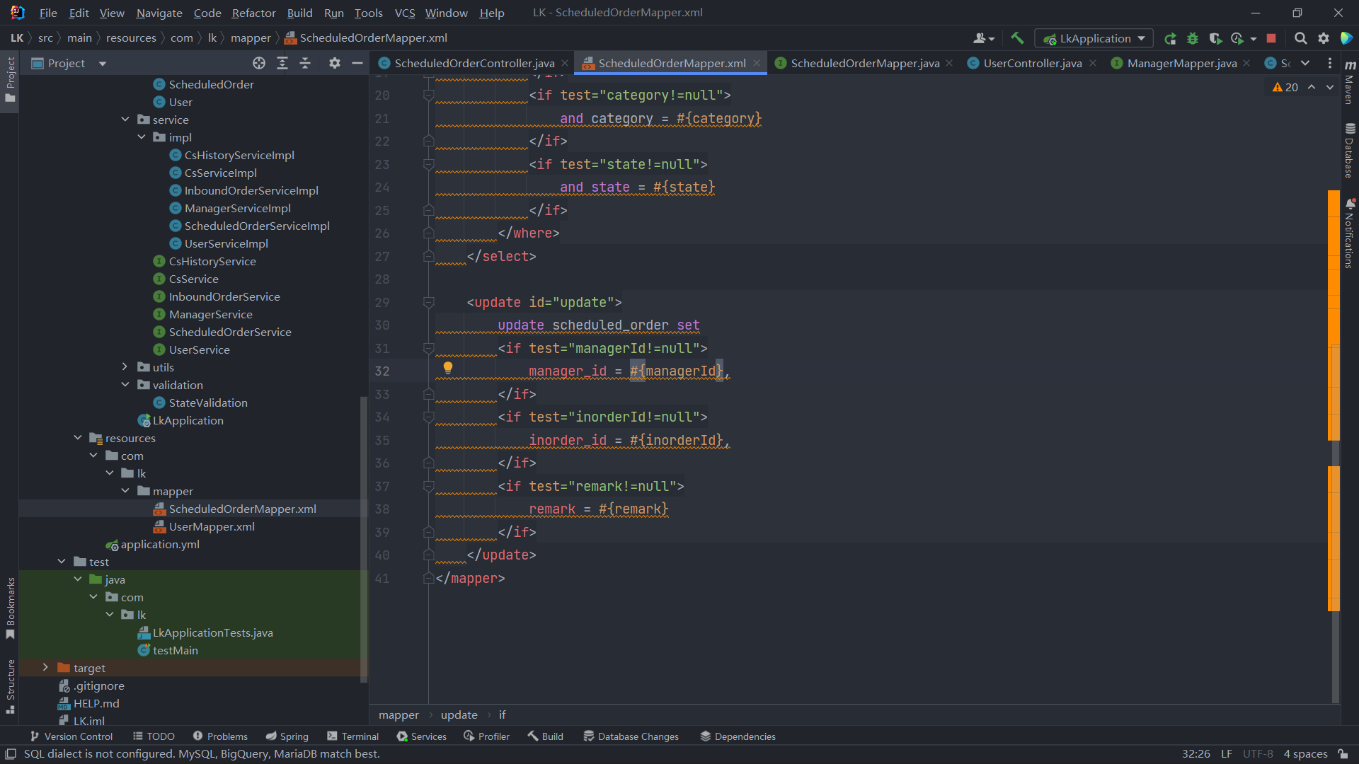This screenshot has width=1359, height=764.
Task: Toggle the Bookmarks tool window
Action: coord(10,608)
